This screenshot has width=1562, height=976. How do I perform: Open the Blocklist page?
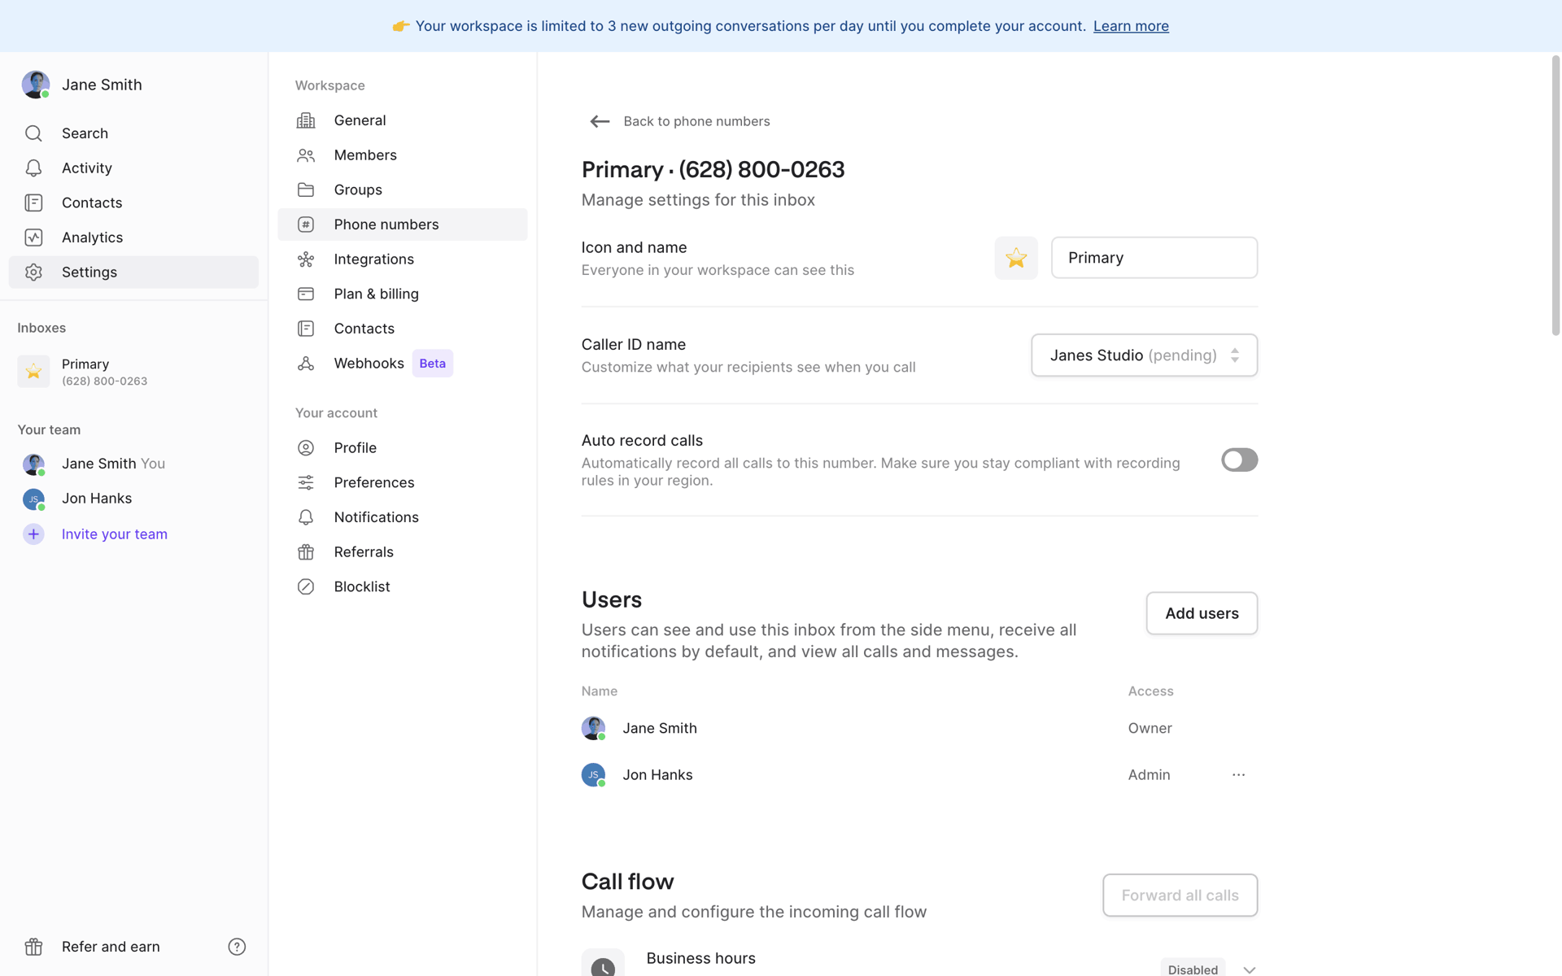click(x=402, y=586)
